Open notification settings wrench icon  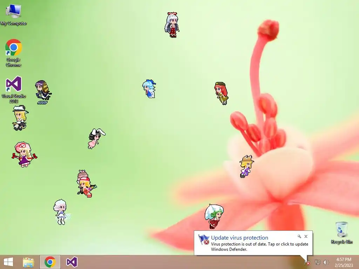299,236
